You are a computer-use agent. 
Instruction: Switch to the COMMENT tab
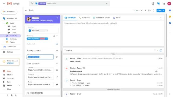pos(70,18)
